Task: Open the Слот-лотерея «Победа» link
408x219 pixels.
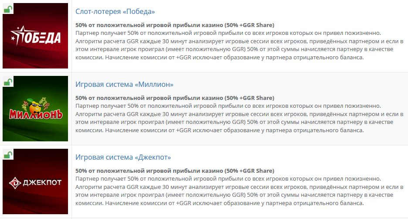Action: click(x=115, y=11)
